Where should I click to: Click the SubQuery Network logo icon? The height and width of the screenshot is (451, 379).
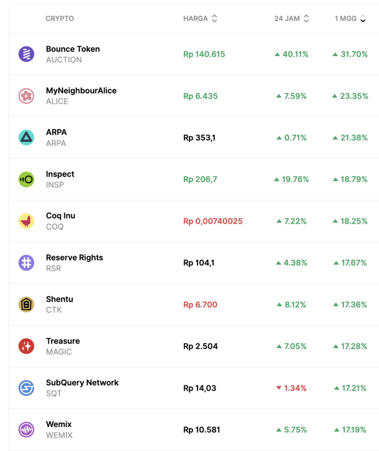coord(26,388)
